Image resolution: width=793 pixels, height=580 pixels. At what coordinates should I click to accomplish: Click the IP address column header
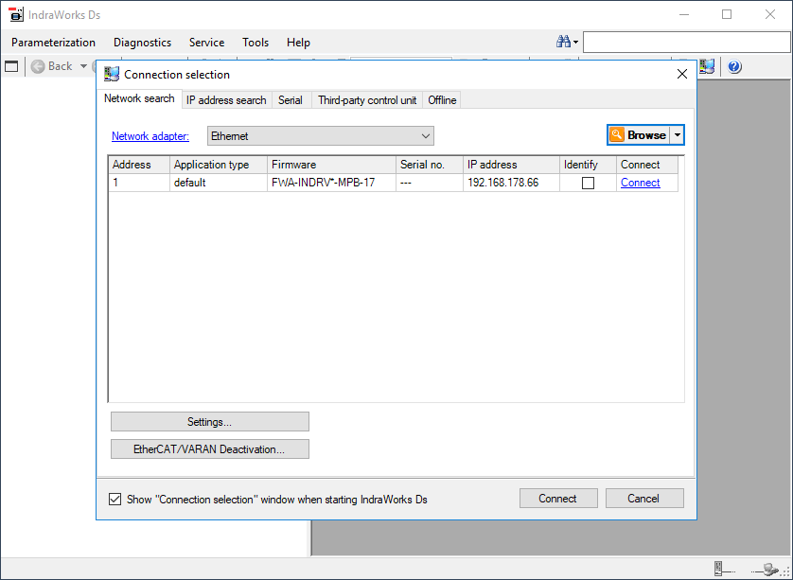click(x=512, y=165)
